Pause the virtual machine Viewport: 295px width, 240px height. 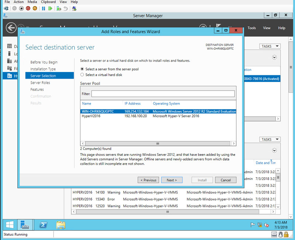point(44,8)
